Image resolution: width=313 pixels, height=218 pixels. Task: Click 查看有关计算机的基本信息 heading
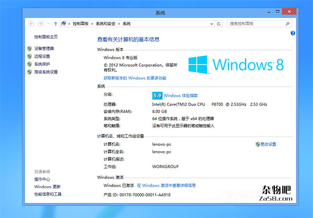128,39
